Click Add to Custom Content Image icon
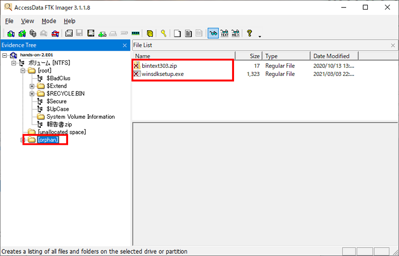399x256 pixels. click(x=102, y=34)
